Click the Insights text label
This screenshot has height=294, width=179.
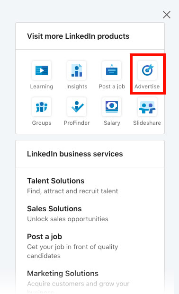click(77, 86)
